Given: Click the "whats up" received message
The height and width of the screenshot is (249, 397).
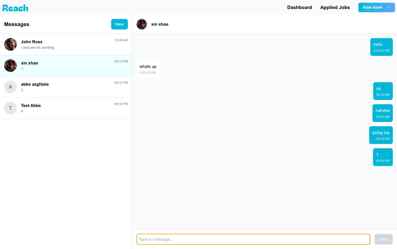Looking at the screenshot, I should 148,69.
